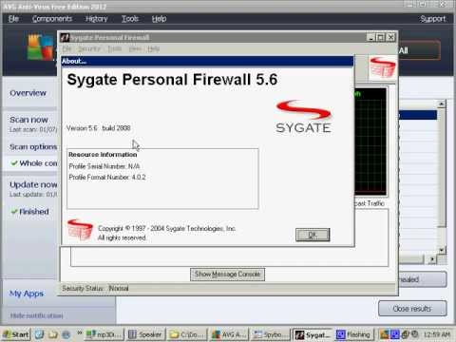Viewport: 456px width, 342px height.
Task: Click the AVG results horizontal scroll right arrow
Action: tap(432, 259)
